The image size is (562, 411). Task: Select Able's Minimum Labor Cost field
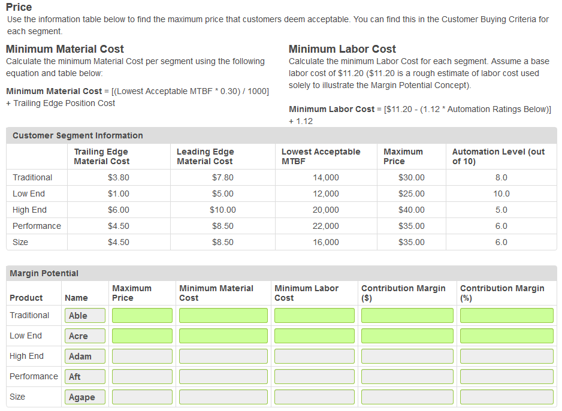coord(314,315)
